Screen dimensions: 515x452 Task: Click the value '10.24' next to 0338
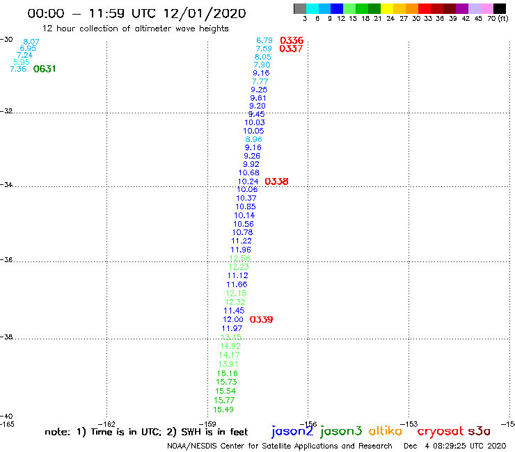(248, 181)
